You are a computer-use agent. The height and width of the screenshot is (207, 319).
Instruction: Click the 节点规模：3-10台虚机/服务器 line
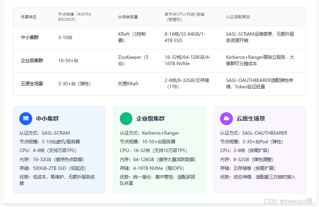(x=50, y=142)
